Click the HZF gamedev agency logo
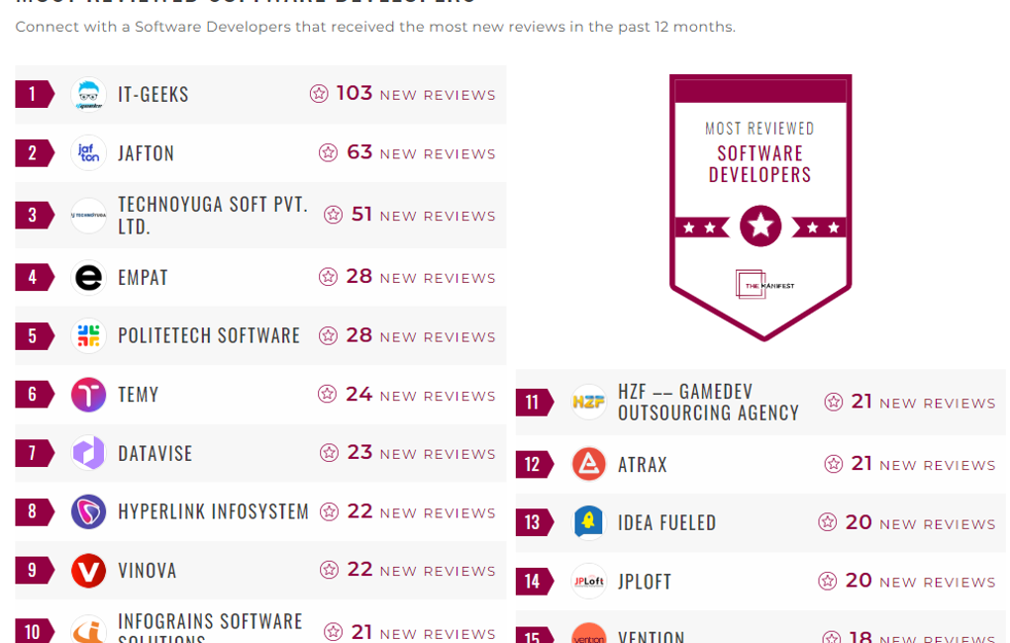Image resolution: width=1010 pixels, height=643 pixels. [x=588, y=403]
